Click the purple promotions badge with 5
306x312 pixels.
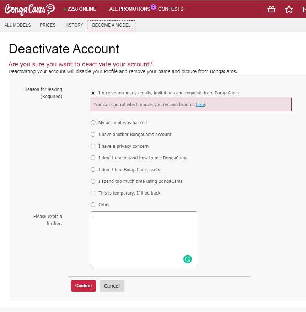click(x=153, y=7)
